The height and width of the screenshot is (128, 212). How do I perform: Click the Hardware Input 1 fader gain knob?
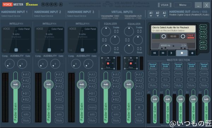coord(16,84)
